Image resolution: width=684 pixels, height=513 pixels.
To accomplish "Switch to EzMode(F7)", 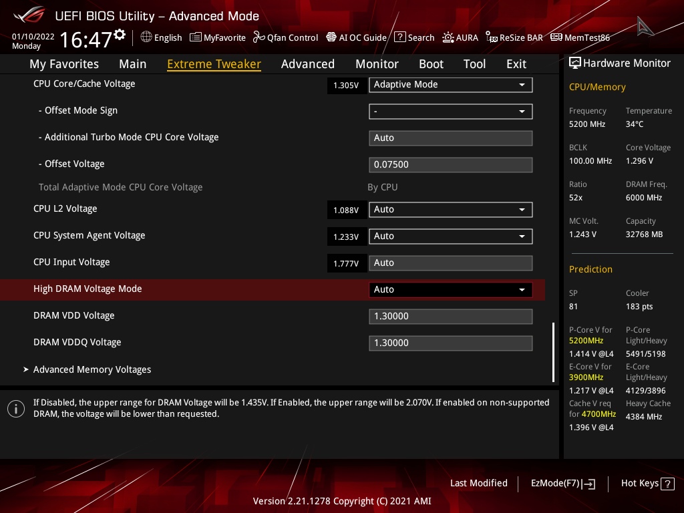I will tap(562, 484).
